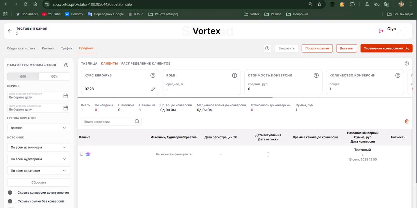417x208 pixels.
Task: Click the purple star Premium icon
Action: (88, 154)
